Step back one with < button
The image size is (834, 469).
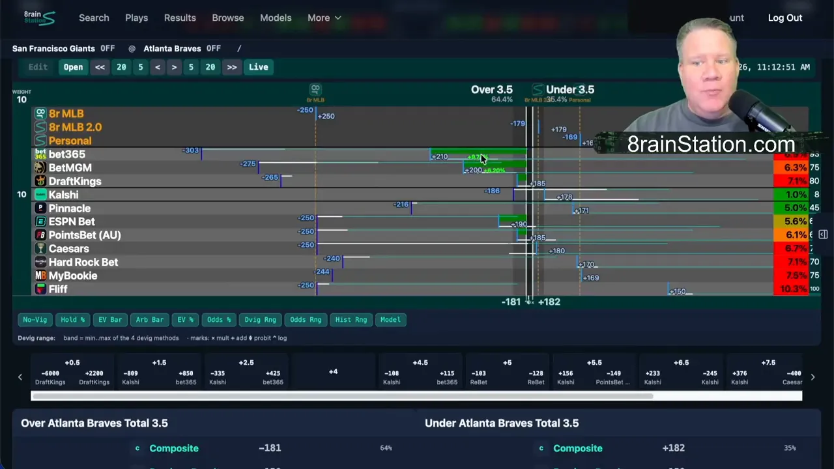pos(157,67)
